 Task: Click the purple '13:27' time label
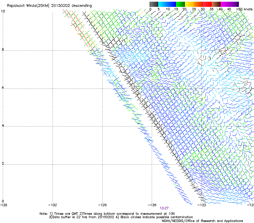pyautogui.click(x=164, y=208)
